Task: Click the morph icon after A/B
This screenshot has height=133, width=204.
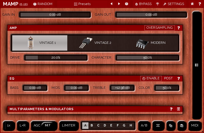Action: pos(158,125)
